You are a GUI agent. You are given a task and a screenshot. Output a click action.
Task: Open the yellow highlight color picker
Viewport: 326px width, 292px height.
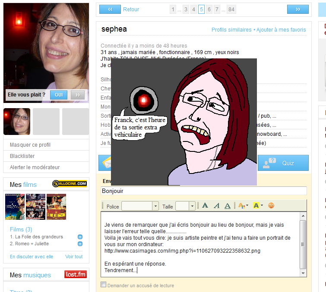(258, 206)
